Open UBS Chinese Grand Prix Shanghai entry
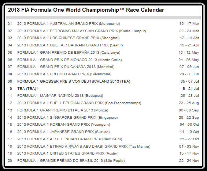 69,38
